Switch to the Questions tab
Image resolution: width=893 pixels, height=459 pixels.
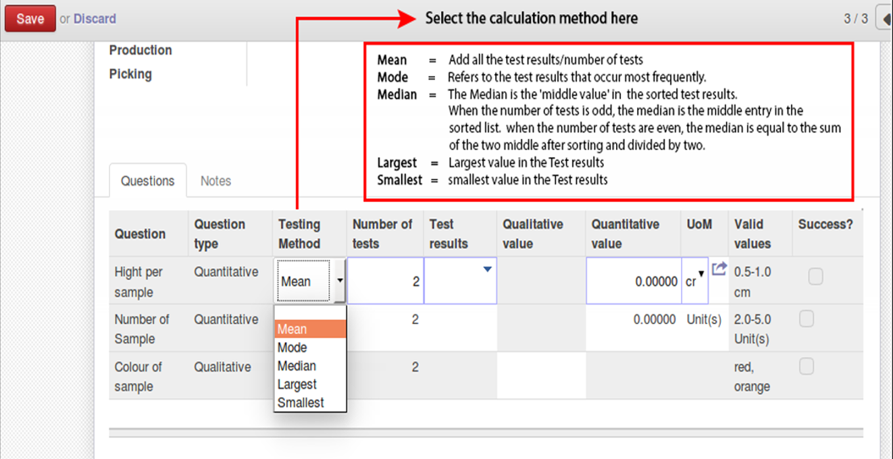tap(147, 181)
